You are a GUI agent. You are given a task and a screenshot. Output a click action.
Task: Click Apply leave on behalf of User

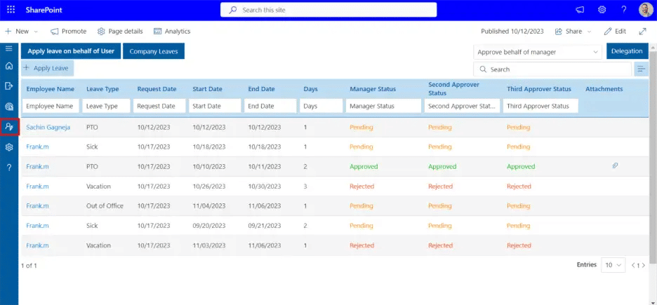[x=70, y=51]
